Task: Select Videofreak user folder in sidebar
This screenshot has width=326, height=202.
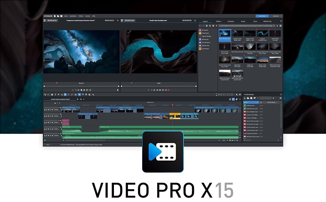Action: 204,33
